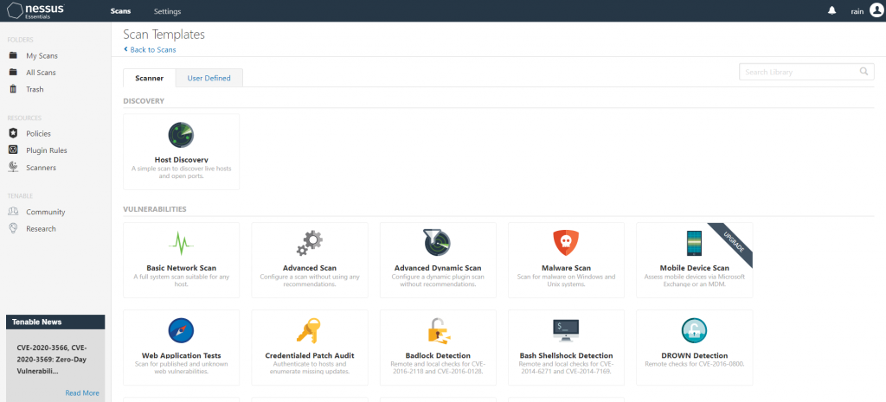Open the Scanners resource label
Screen dimensions: 886x402
41,168
